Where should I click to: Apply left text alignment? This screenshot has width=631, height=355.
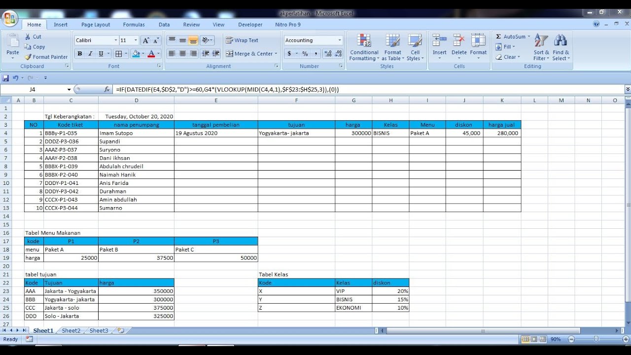click(172, 54)
